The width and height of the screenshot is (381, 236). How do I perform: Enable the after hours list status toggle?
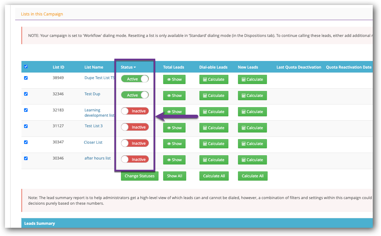point(135,160)
